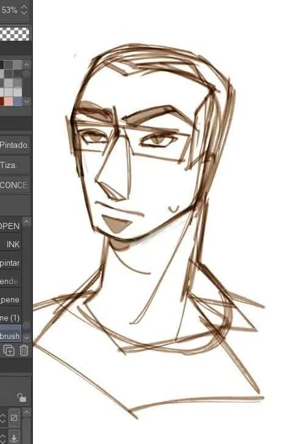Image resolution: width=306 pixels, height=444 pixels.
Task: Delete the selected sub tool
Action: point(24,351)
